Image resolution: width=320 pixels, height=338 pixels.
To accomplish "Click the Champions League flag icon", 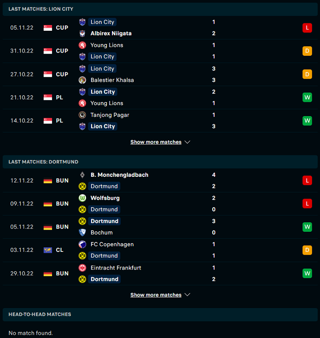I will pyautogui.click(x=48, y=250).
